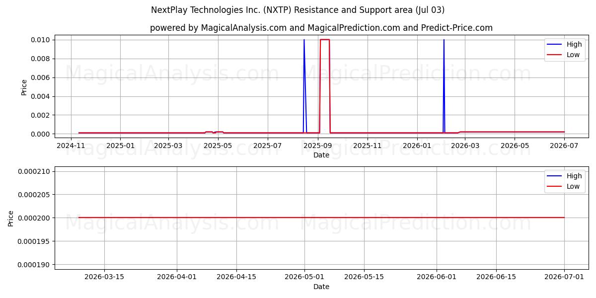This screenshot has width=596, height=298.
Task: Click the 2026-05-15 date tick label
Action: pyautogui.click(x=364, y=277)
